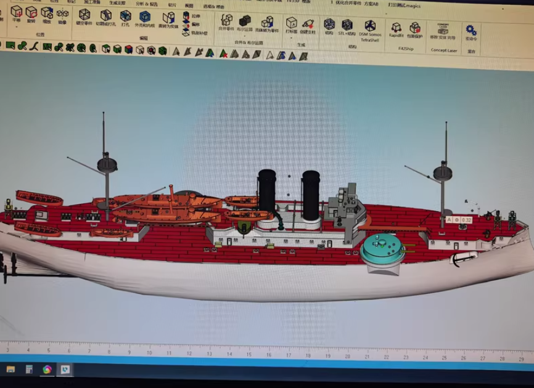Open the Concept Laser 移除实体向导 wizard
534x388 pixels.
443,31
